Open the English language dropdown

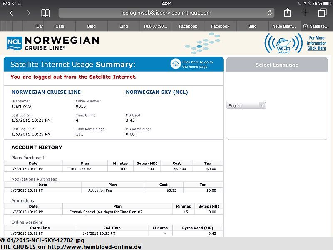[246, 106]
